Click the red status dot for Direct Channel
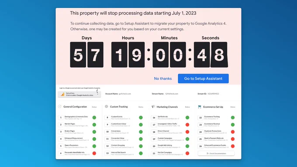 click(187, 132)
